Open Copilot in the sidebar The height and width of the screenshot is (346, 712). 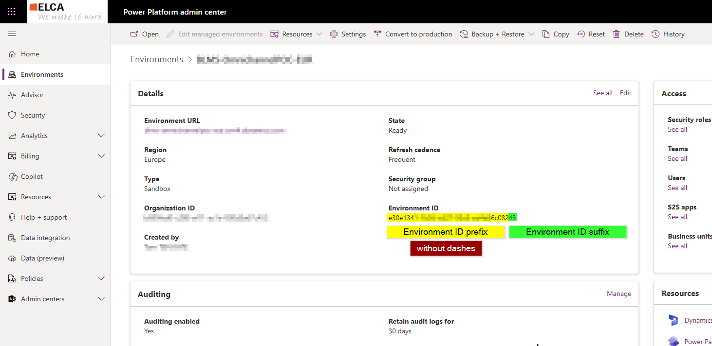click(56, 176)
